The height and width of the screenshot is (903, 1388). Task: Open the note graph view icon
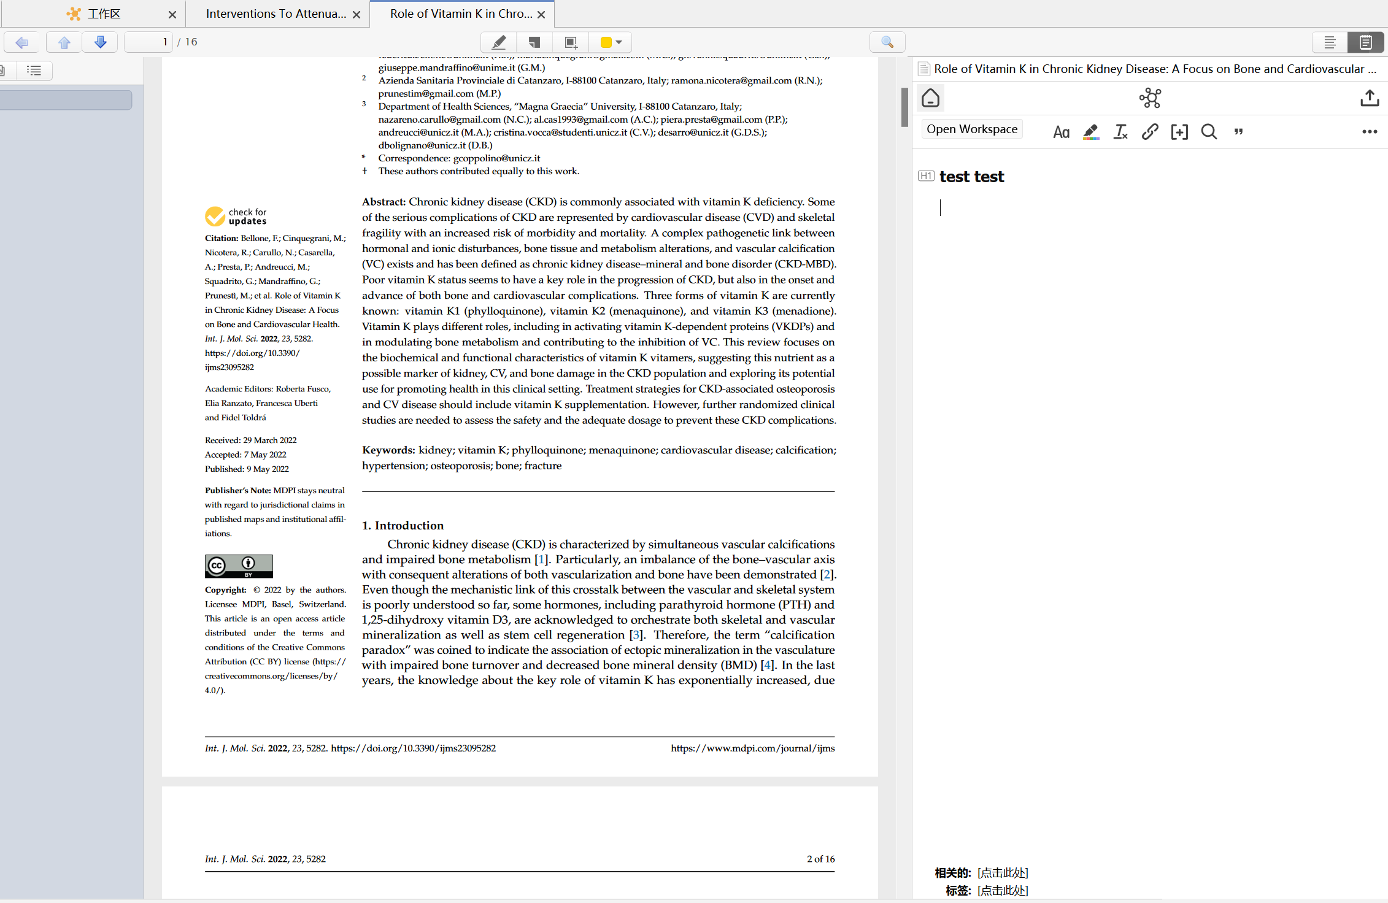pyautogui.click(x=1150, y=98)
